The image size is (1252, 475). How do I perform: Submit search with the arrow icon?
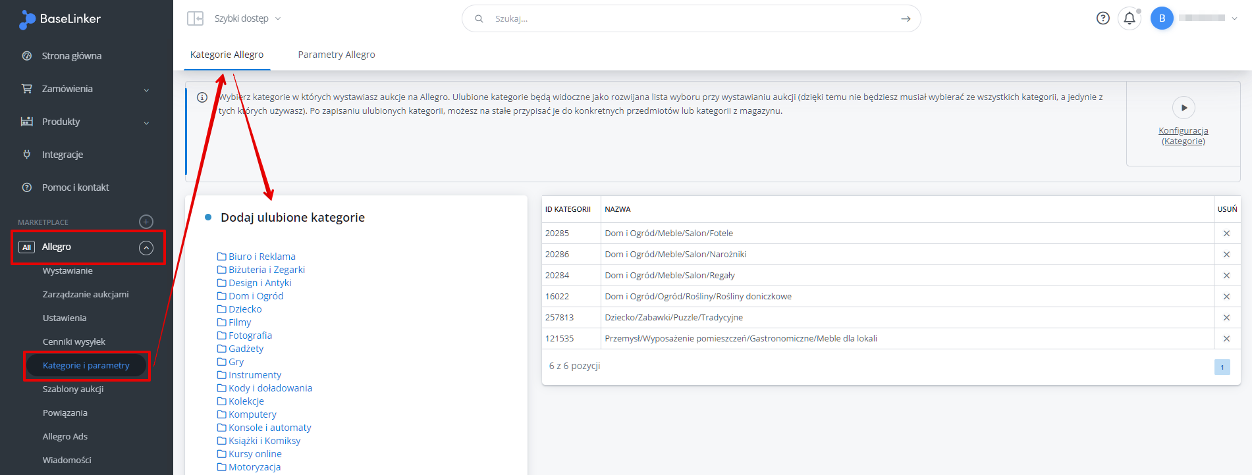point(906,18)
